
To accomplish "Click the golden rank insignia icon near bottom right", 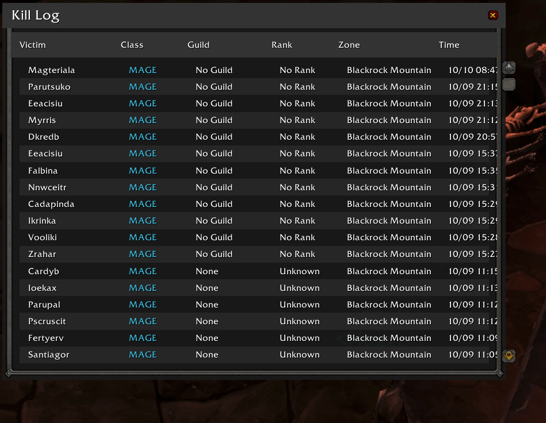I will click(509, 356).
